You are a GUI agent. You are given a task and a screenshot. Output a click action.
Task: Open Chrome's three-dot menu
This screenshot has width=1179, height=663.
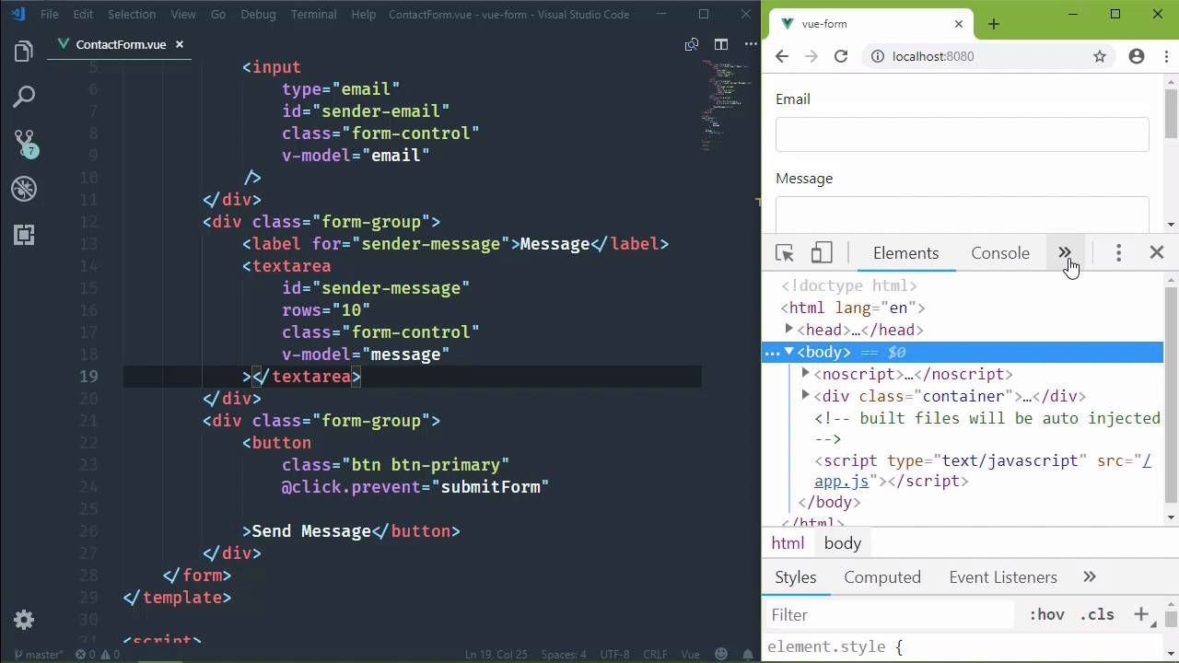(x=1164, y=56)
